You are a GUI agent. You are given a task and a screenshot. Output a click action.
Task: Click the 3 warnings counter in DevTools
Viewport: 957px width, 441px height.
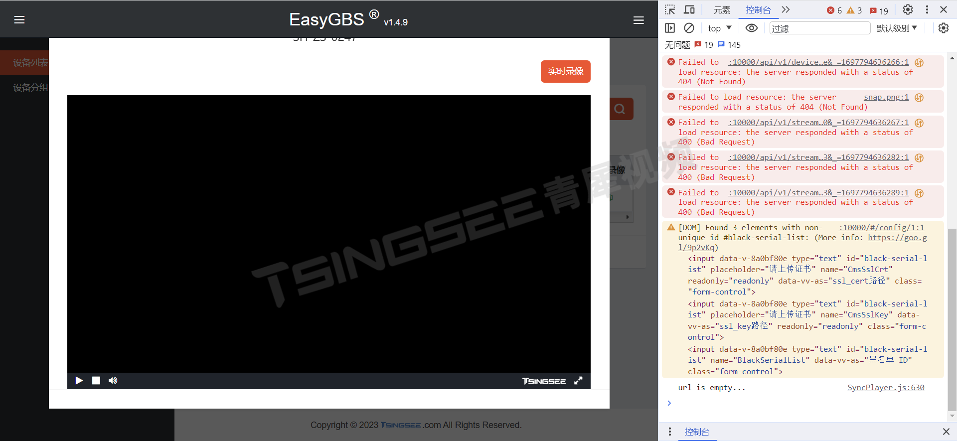click(854, 10)
